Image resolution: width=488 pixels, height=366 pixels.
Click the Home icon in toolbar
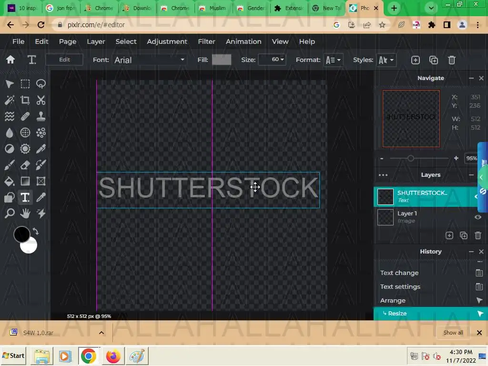coord(10,60)
